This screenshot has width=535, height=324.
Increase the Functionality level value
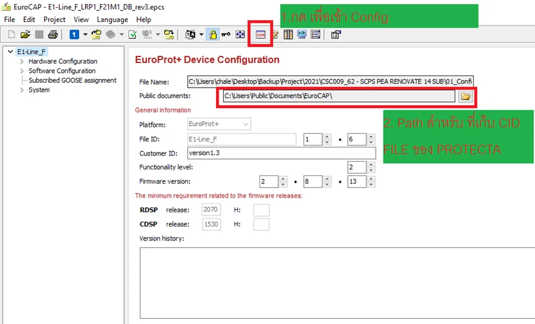371,164
